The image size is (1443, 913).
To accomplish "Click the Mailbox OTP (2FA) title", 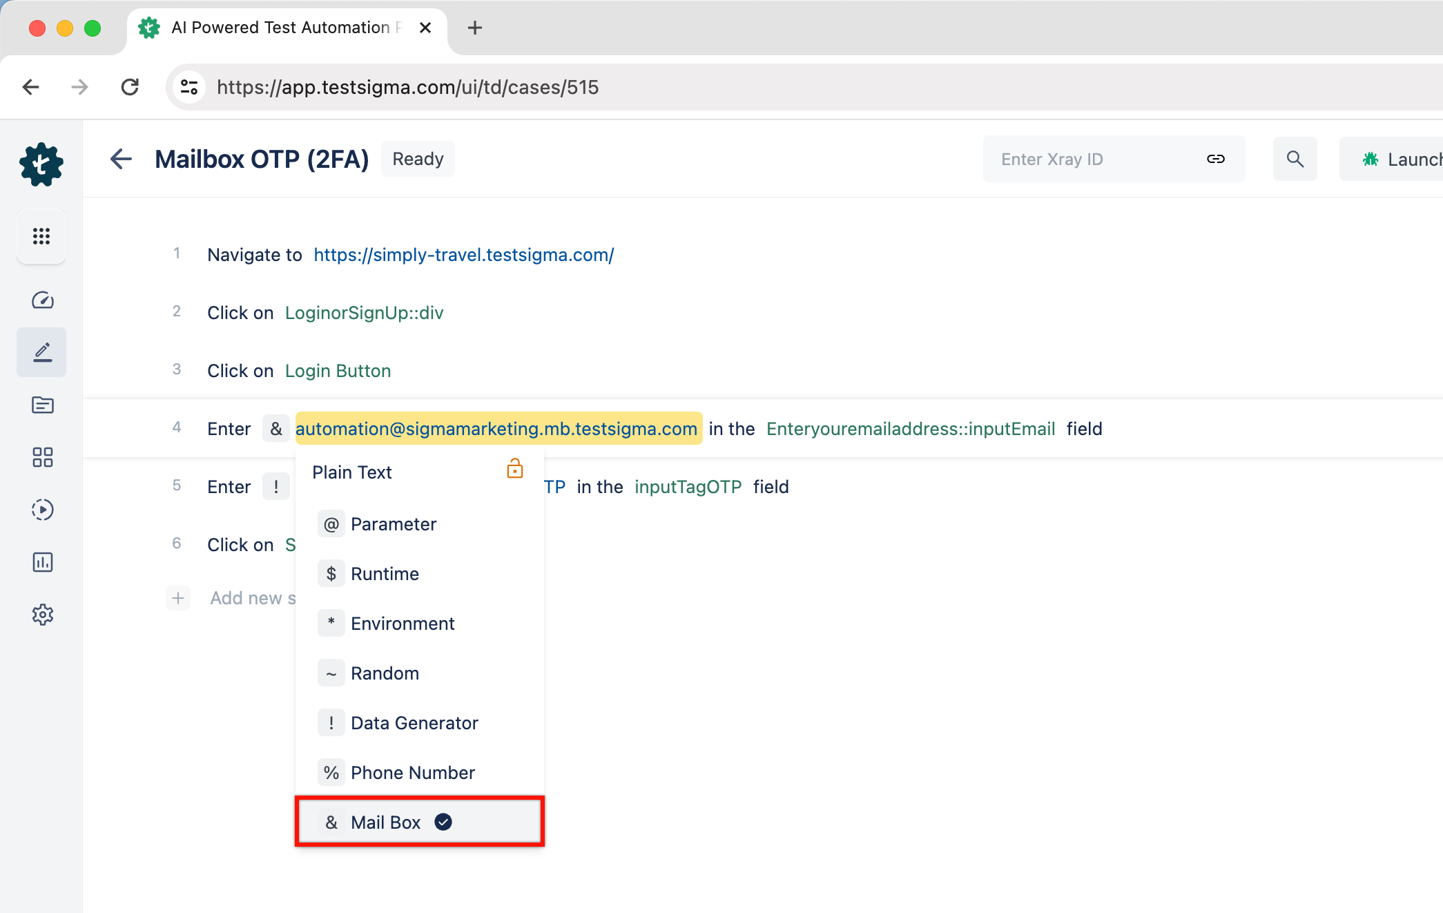I will click(x=262, y=159).
